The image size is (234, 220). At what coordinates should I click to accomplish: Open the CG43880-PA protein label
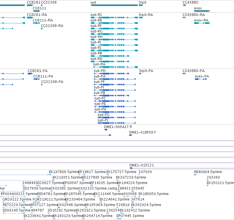194,71
